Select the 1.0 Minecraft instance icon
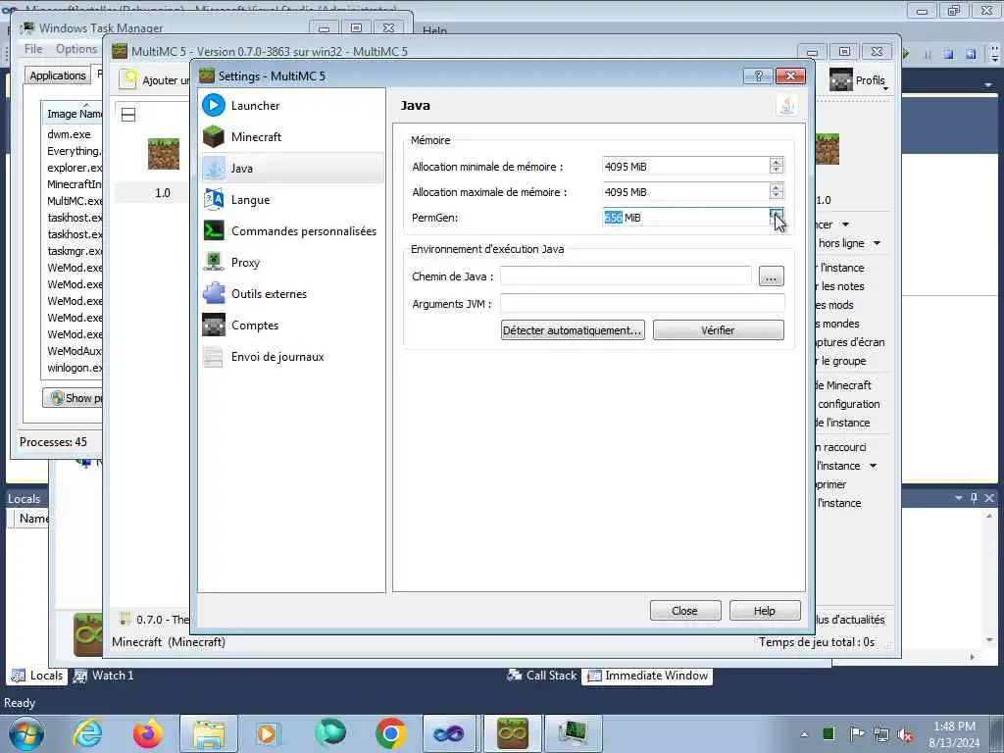Image resolution: width=1004 pixels, height=753 pixels. pyautogui.click(x=164, y=154)
